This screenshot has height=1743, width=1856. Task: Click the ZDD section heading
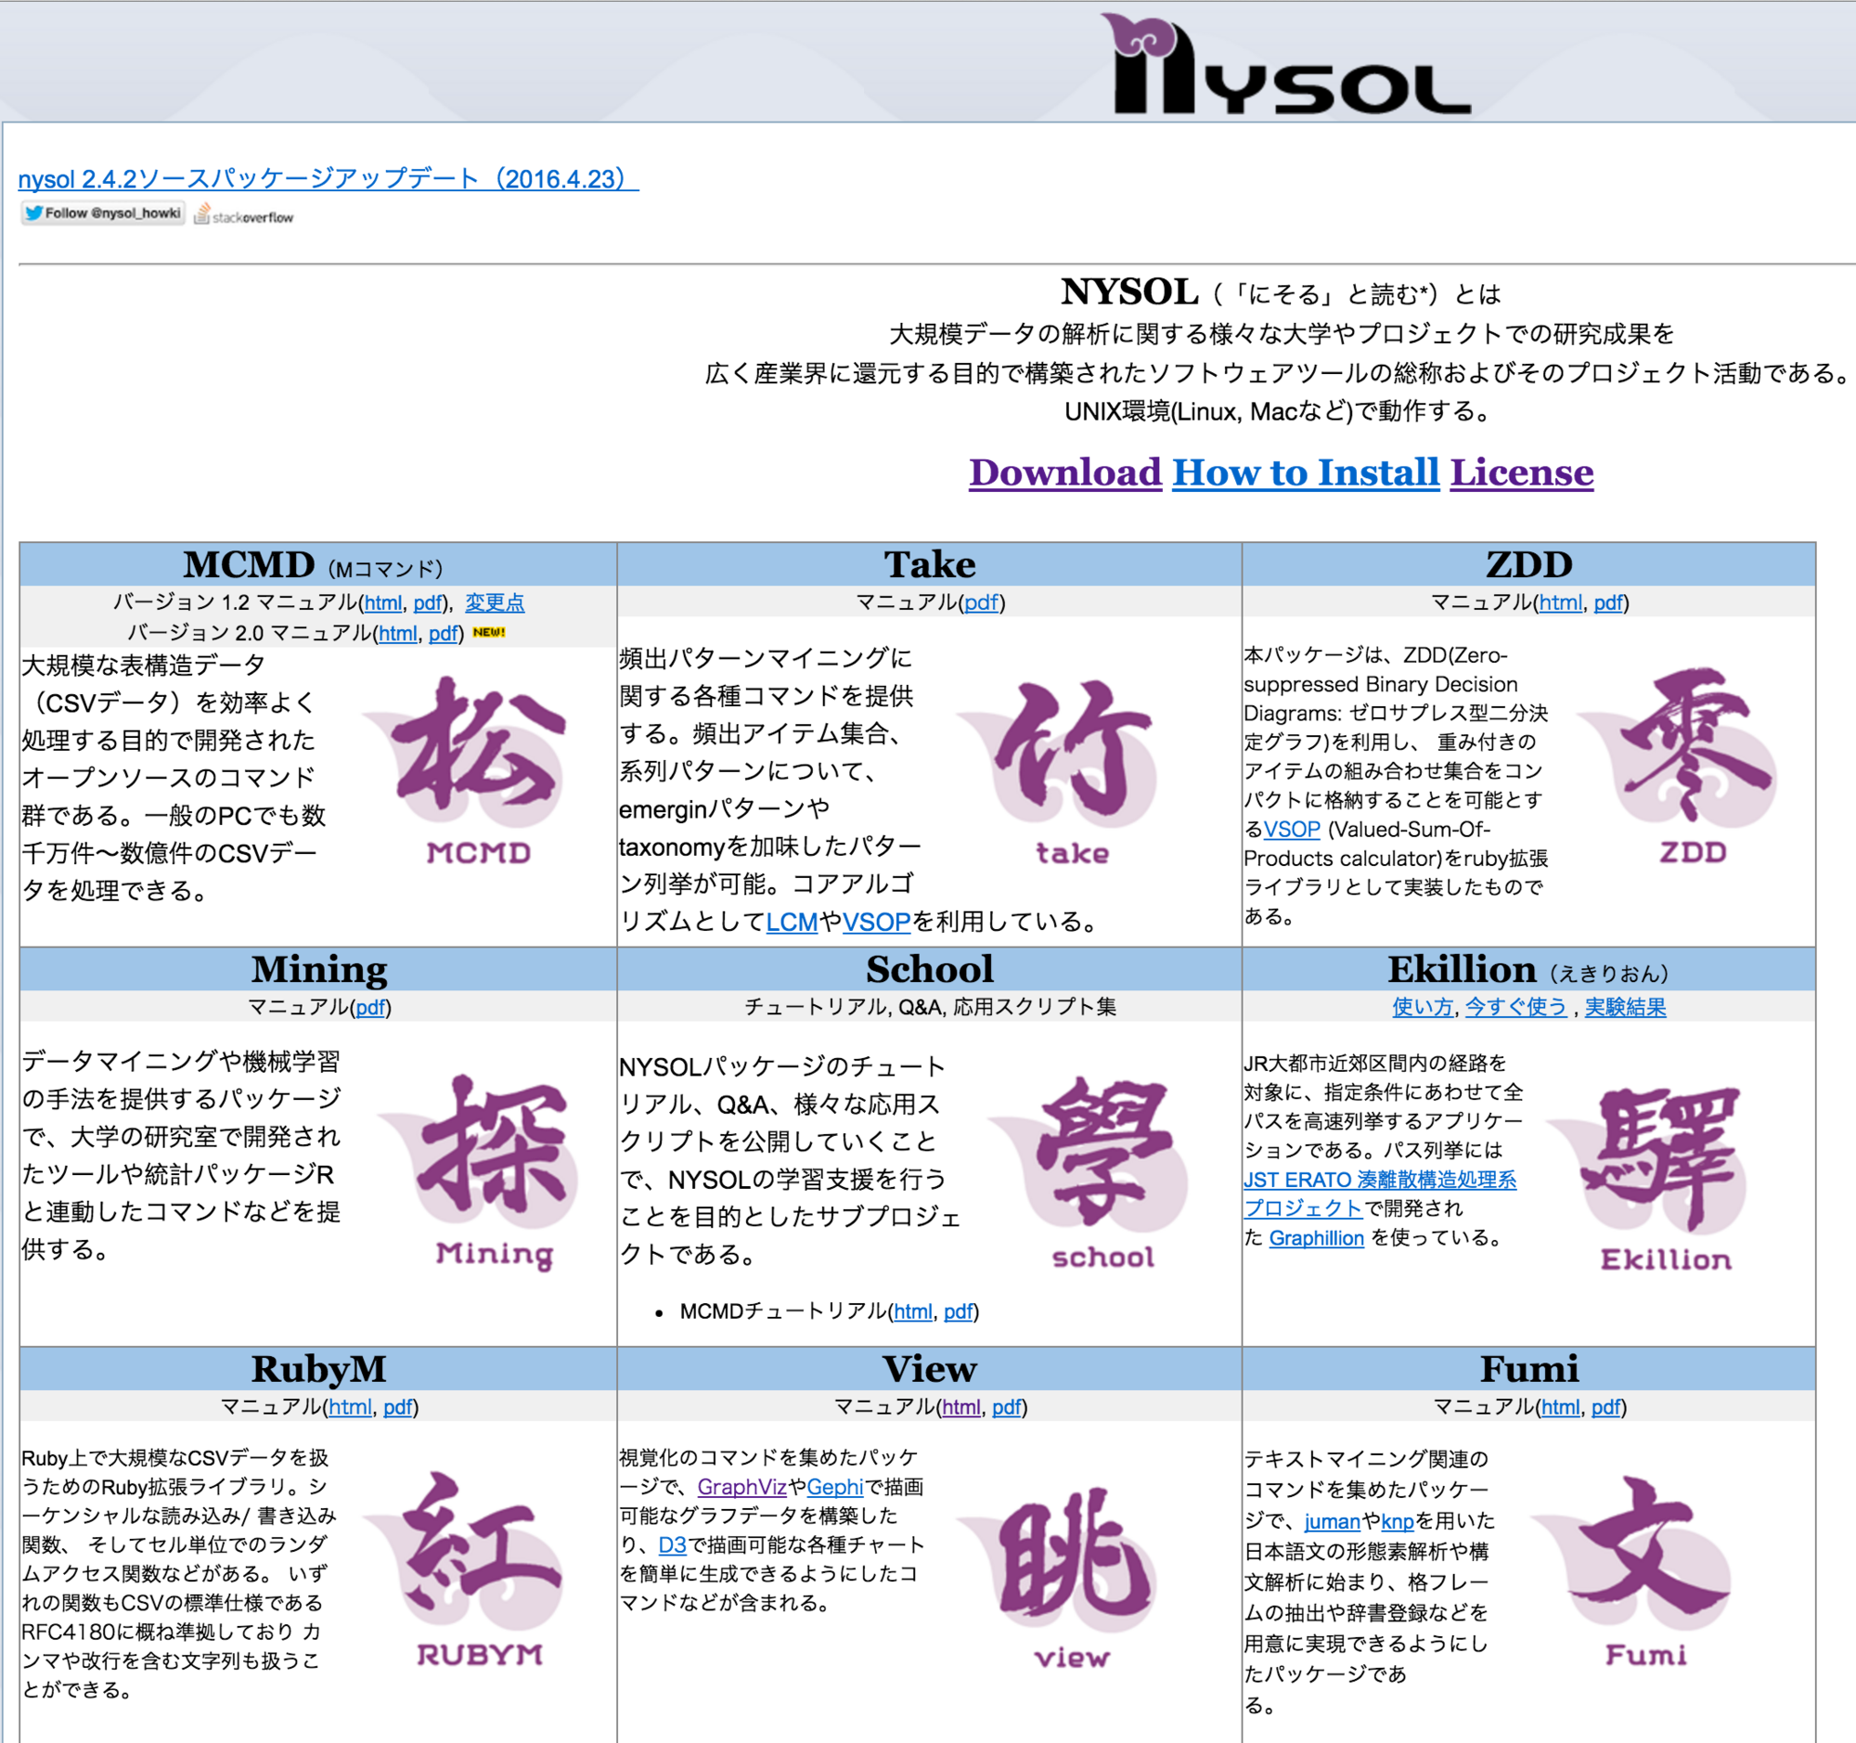coord(1529,565)
